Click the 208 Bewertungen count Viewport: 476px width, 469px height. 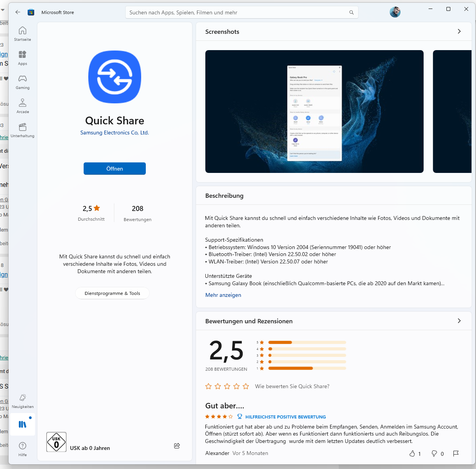138,213
